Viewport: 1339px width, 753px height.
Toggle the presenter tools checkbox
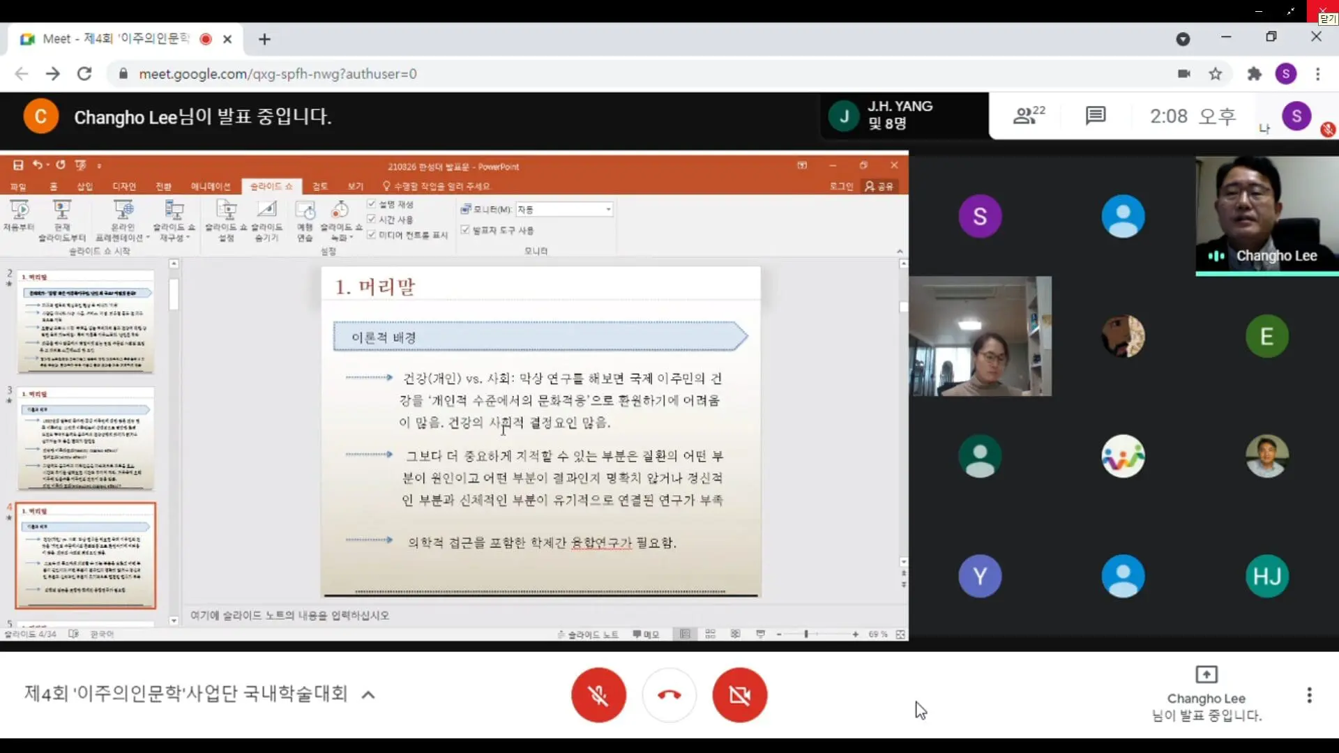tap(465, 229)
